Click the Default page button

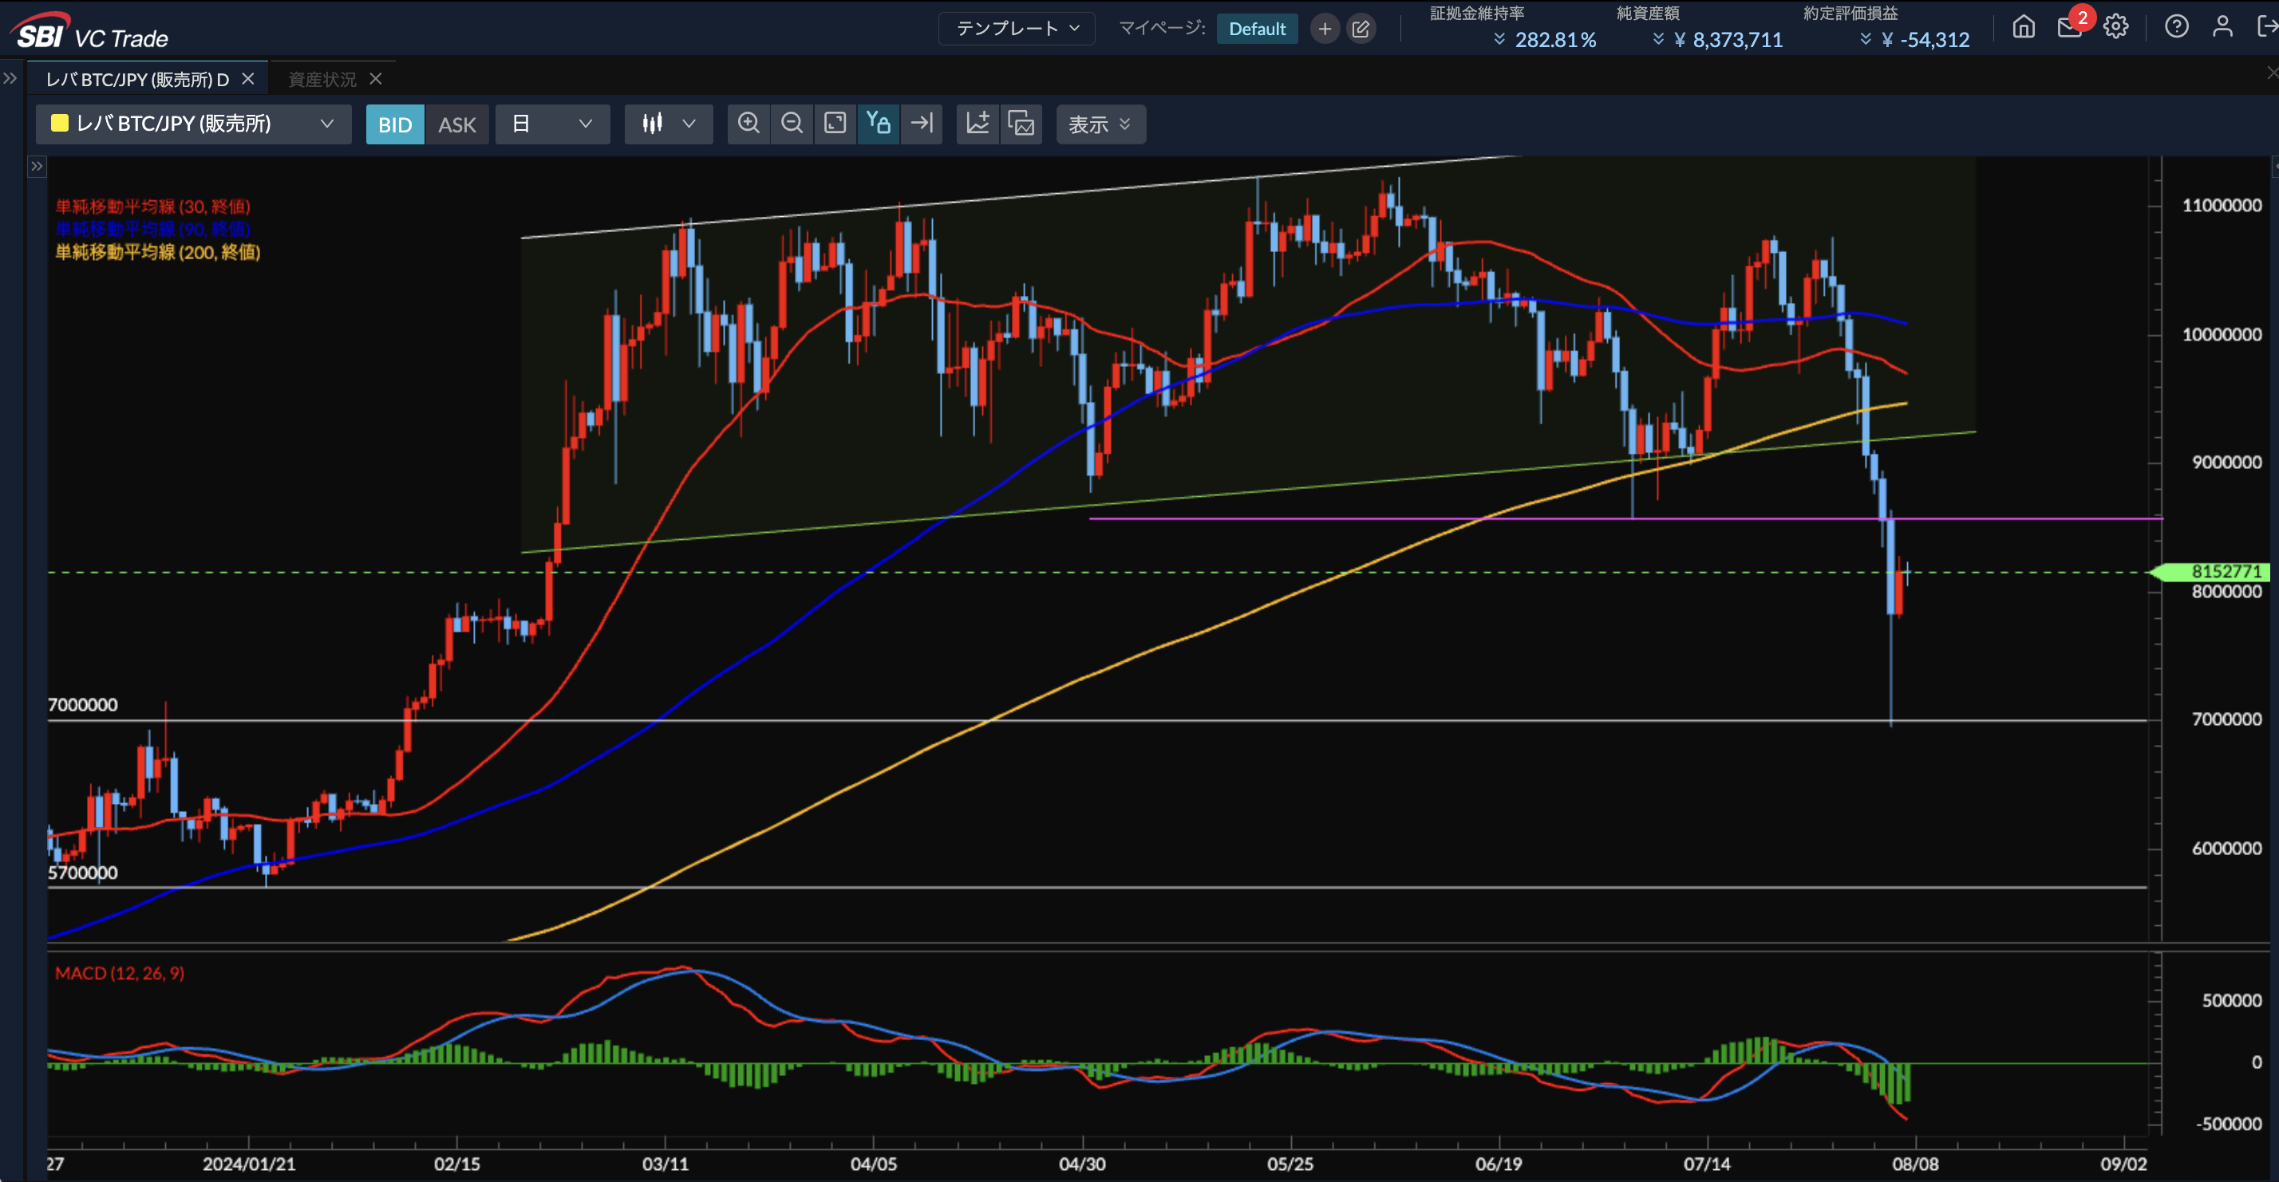click(x=1256, y=28)
